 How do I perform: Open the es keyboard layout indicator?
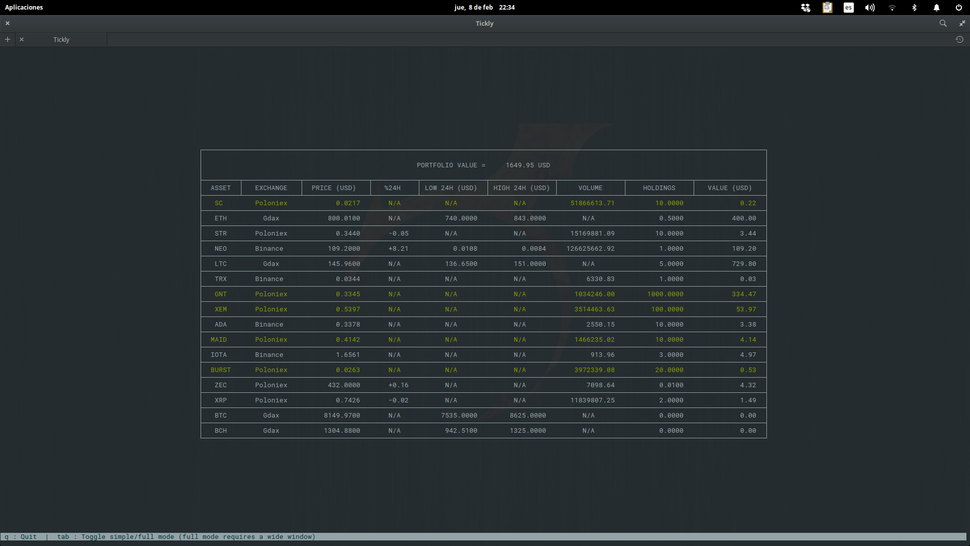(848, 8)
